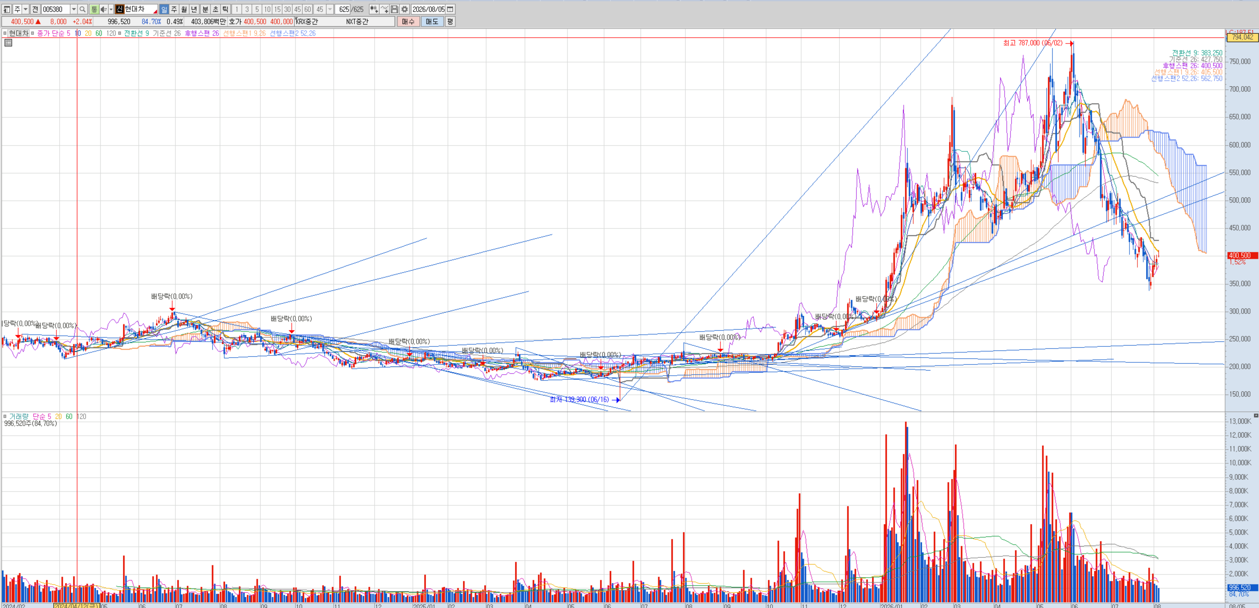The width and height of the screenshot is (1259, 608).
Task: Click the red 400,500 current price axis tag
Action: click(x=1242, y=255)
